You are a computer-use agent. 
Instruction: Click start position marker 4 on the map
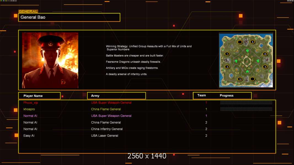tap(265, 67)
